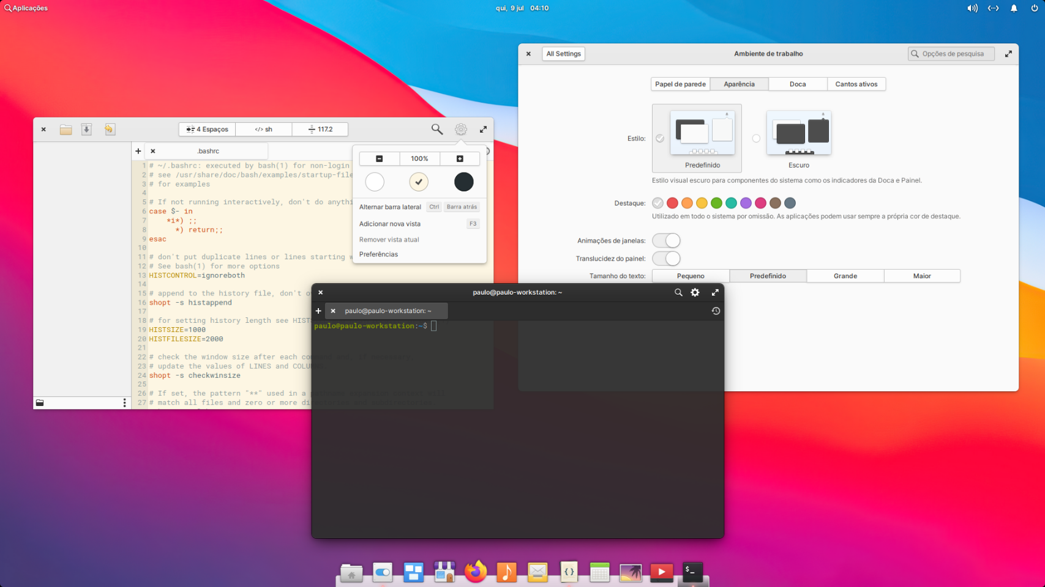Open terminal tab history icon

715,311
